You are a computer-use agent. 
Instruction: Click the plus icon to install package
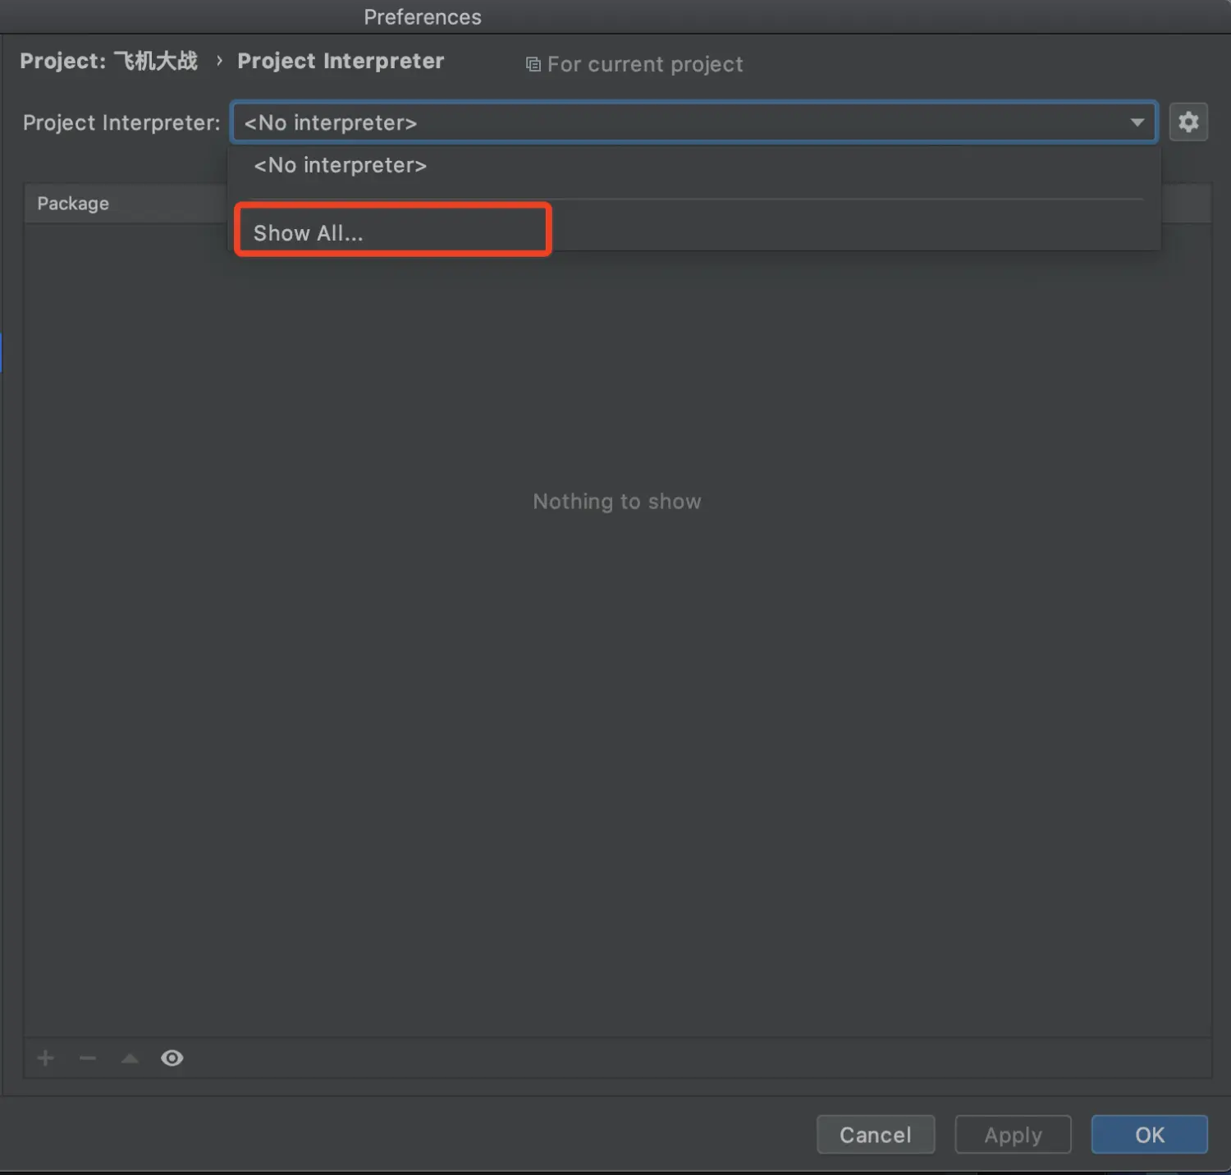46,1058
